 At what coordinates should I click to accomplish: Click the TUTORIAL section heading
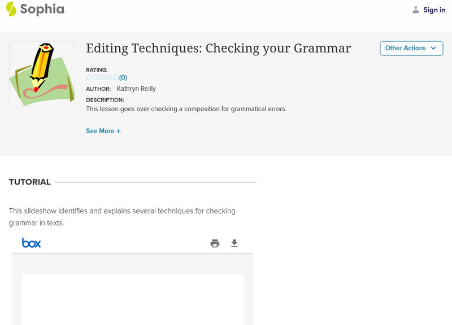click(x=30, y=182)
